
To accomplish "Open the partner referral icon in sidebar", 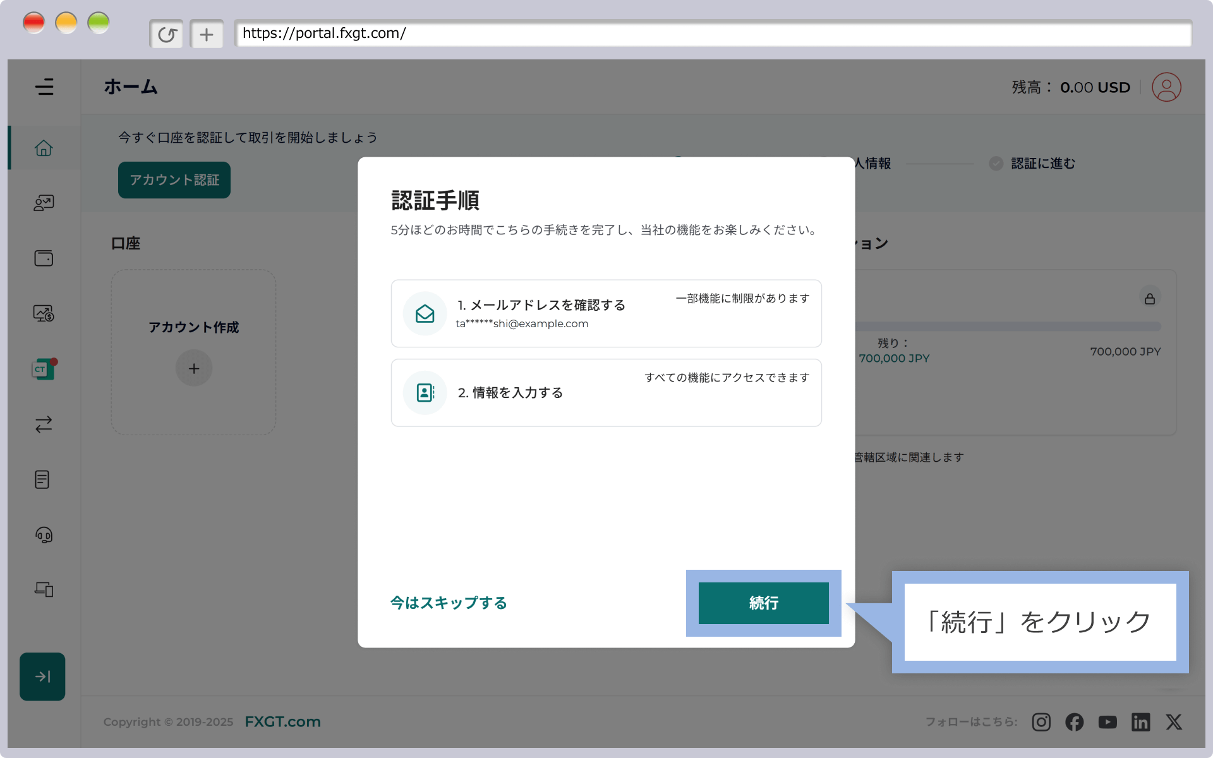I will (43, 203).
